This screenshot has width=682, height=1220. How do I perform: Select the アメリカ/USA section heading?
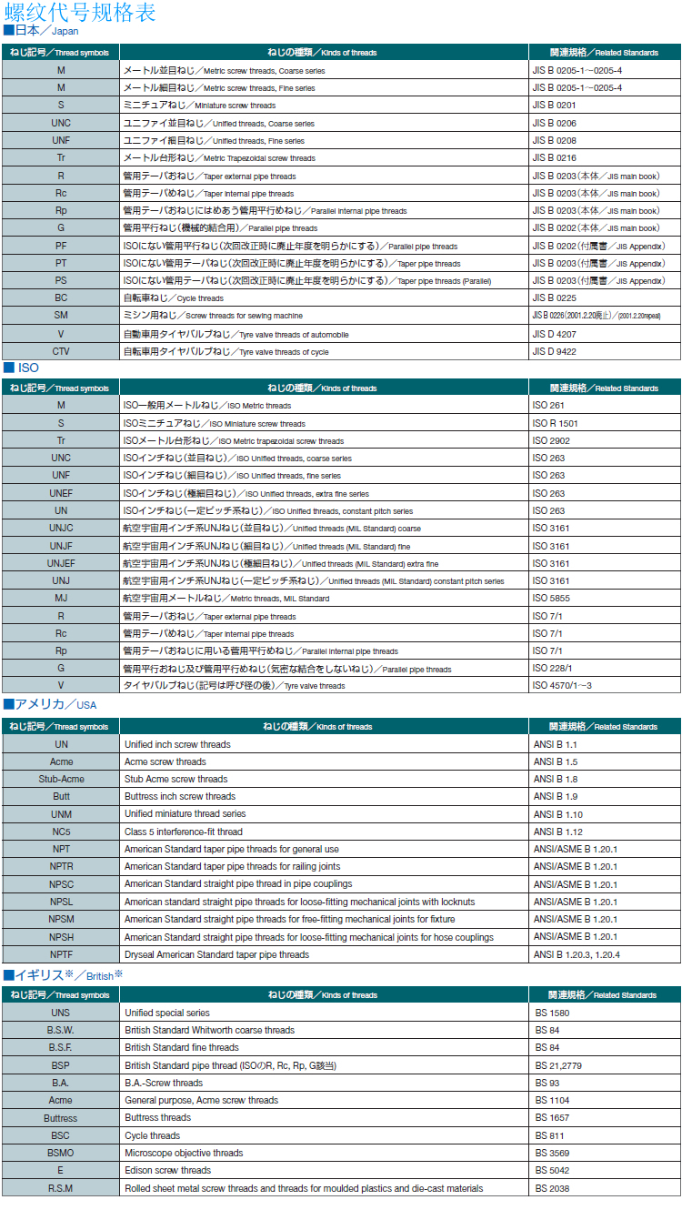(50, 704)
